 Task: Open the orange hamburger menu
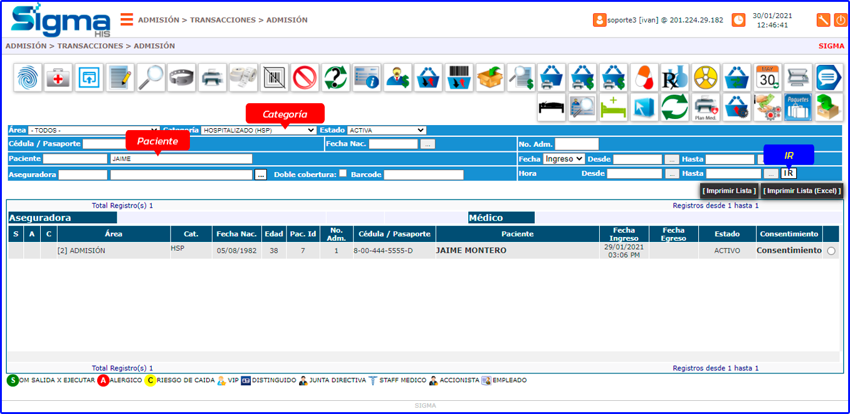127,19
